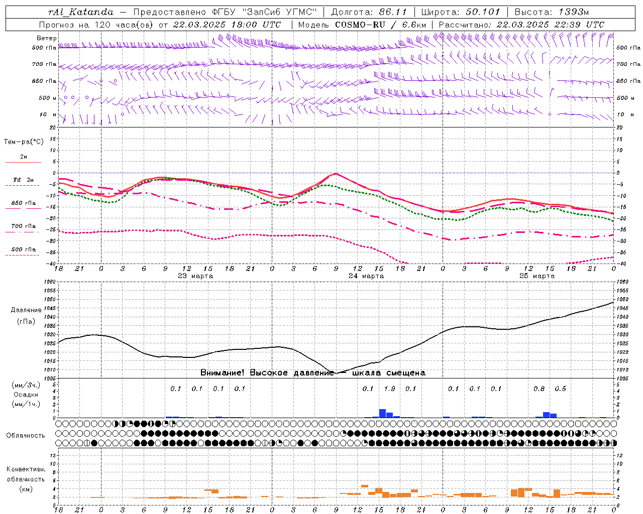Select the Td 2м dew point legend entry
Viewport: 643px width, 514px height.
pos(24,180)
